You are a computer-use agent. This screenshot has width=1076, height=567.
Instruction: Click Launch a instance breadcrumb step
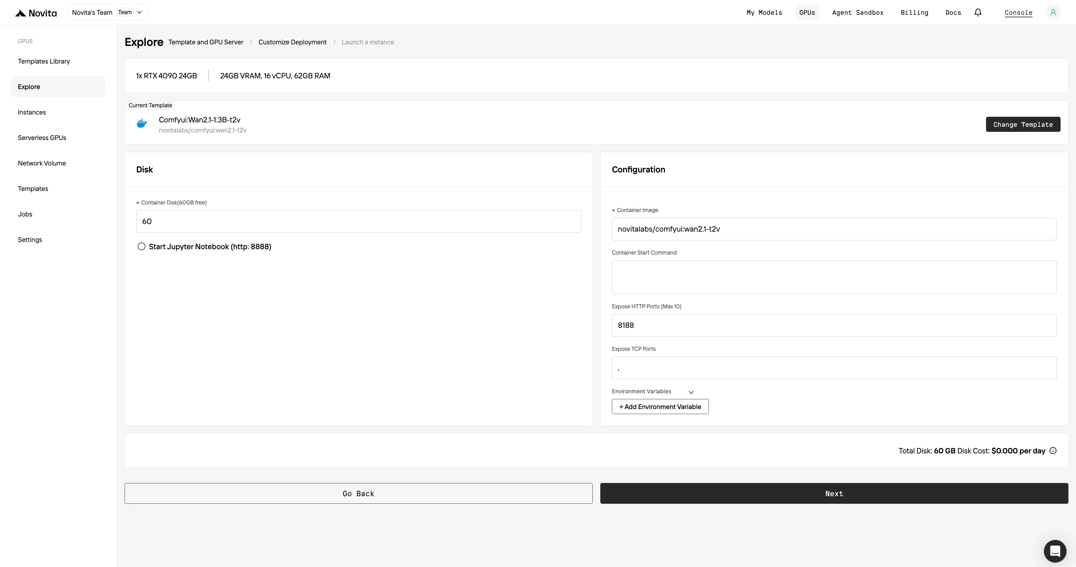pyautogui.click(x=367, y=42)
